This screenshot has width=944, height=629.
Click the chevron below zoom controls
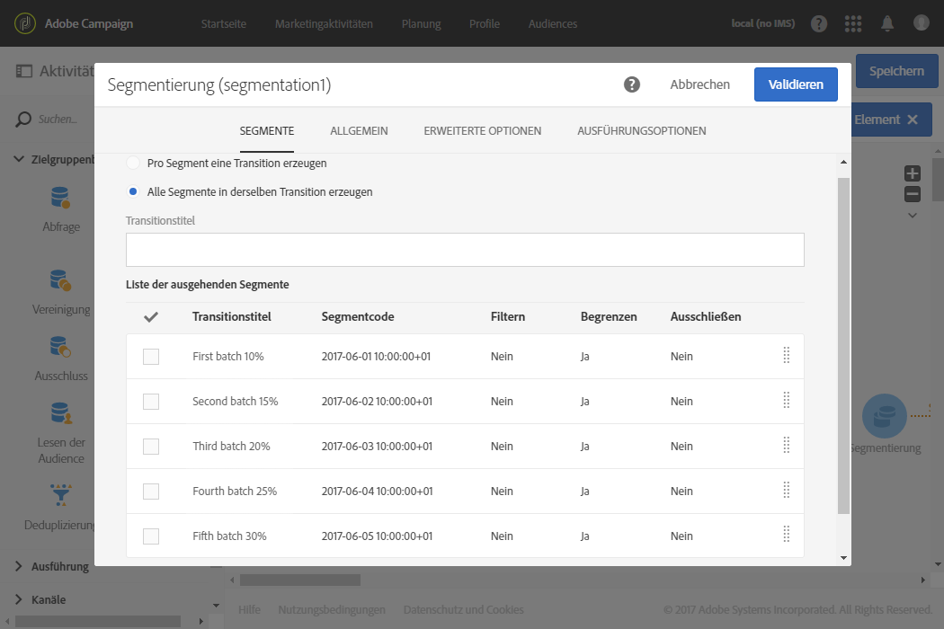[913, 215]
